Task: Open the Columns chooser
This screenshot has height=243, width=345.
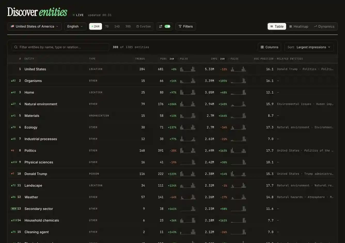Action: click(270, 47)
